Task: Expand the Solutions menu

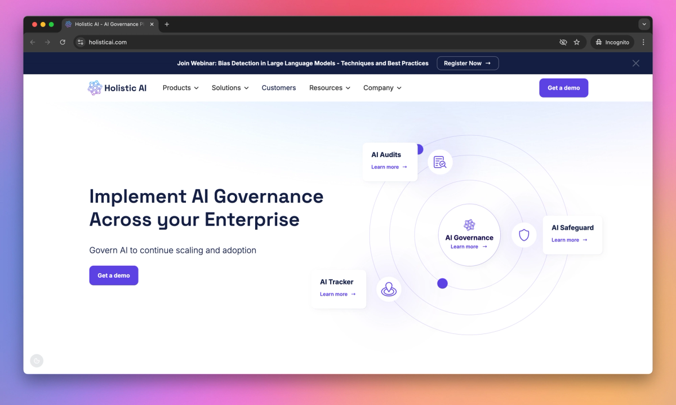Action: [230, 88]
